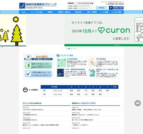This screenshot has height=134, width=143.
Task: Click the LINE QR code image
Action: pyautogui.click(x=61, y=63)
